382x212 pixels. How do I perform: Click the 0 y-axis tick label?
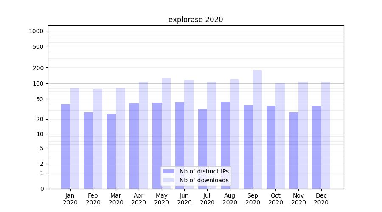point(42,189)
